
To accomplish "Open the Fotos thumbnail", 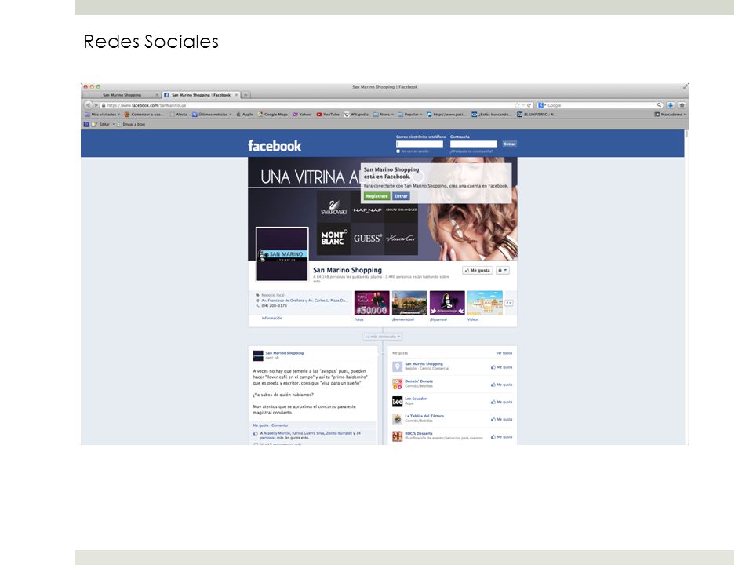I will click(372, 303).
